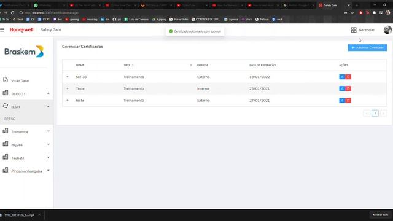This screenshot has height=221, width=393.
Task: Click Mostrar tudo in downloads bar
Action: coord(380,215)
